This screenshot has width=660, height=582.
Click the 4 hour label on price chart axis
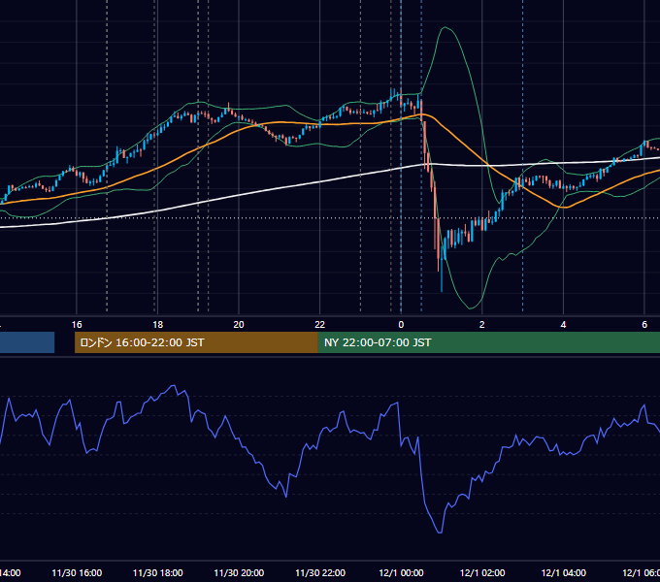[563, 325]
